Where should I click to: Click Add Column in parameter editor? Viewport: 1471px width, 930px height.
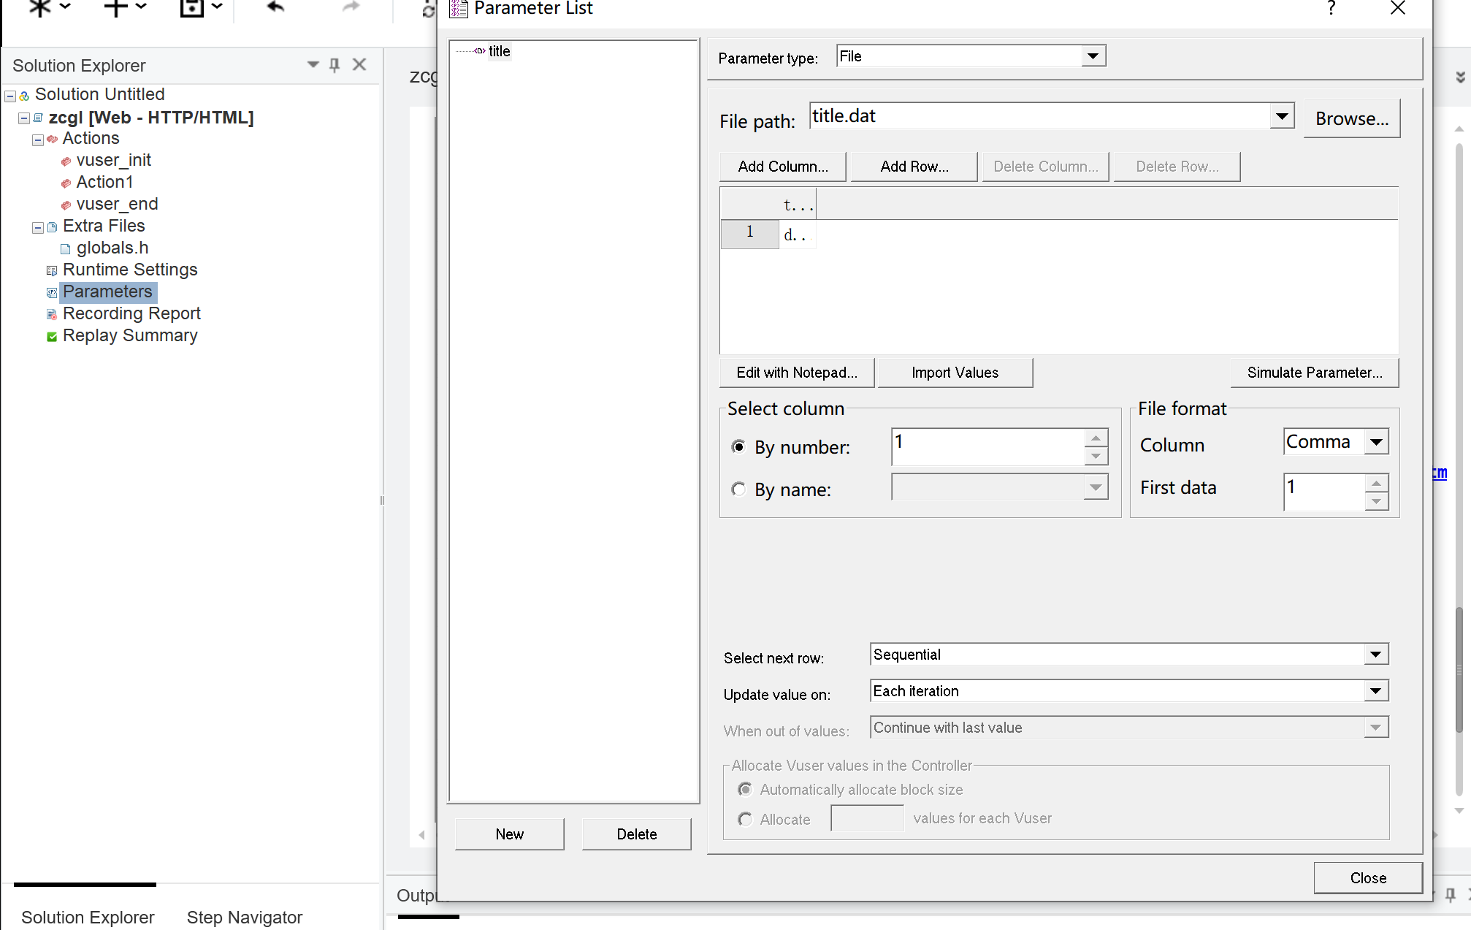click(x=782, y=165)
